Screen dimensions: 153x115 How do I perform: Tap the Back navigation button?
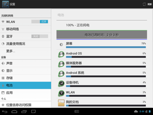point(5,111)
